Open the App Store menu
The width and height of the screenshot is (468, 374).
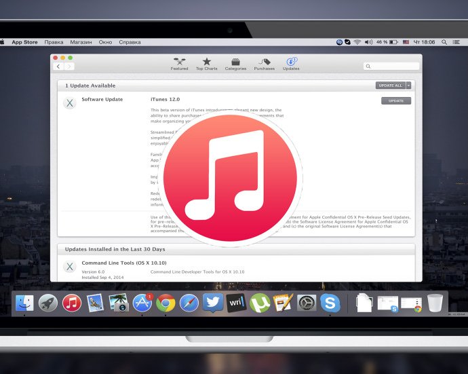[x=24, y=42]
